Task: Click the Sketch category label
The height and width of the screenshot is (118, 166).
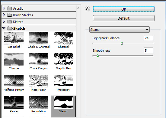Action: point(19,28)
